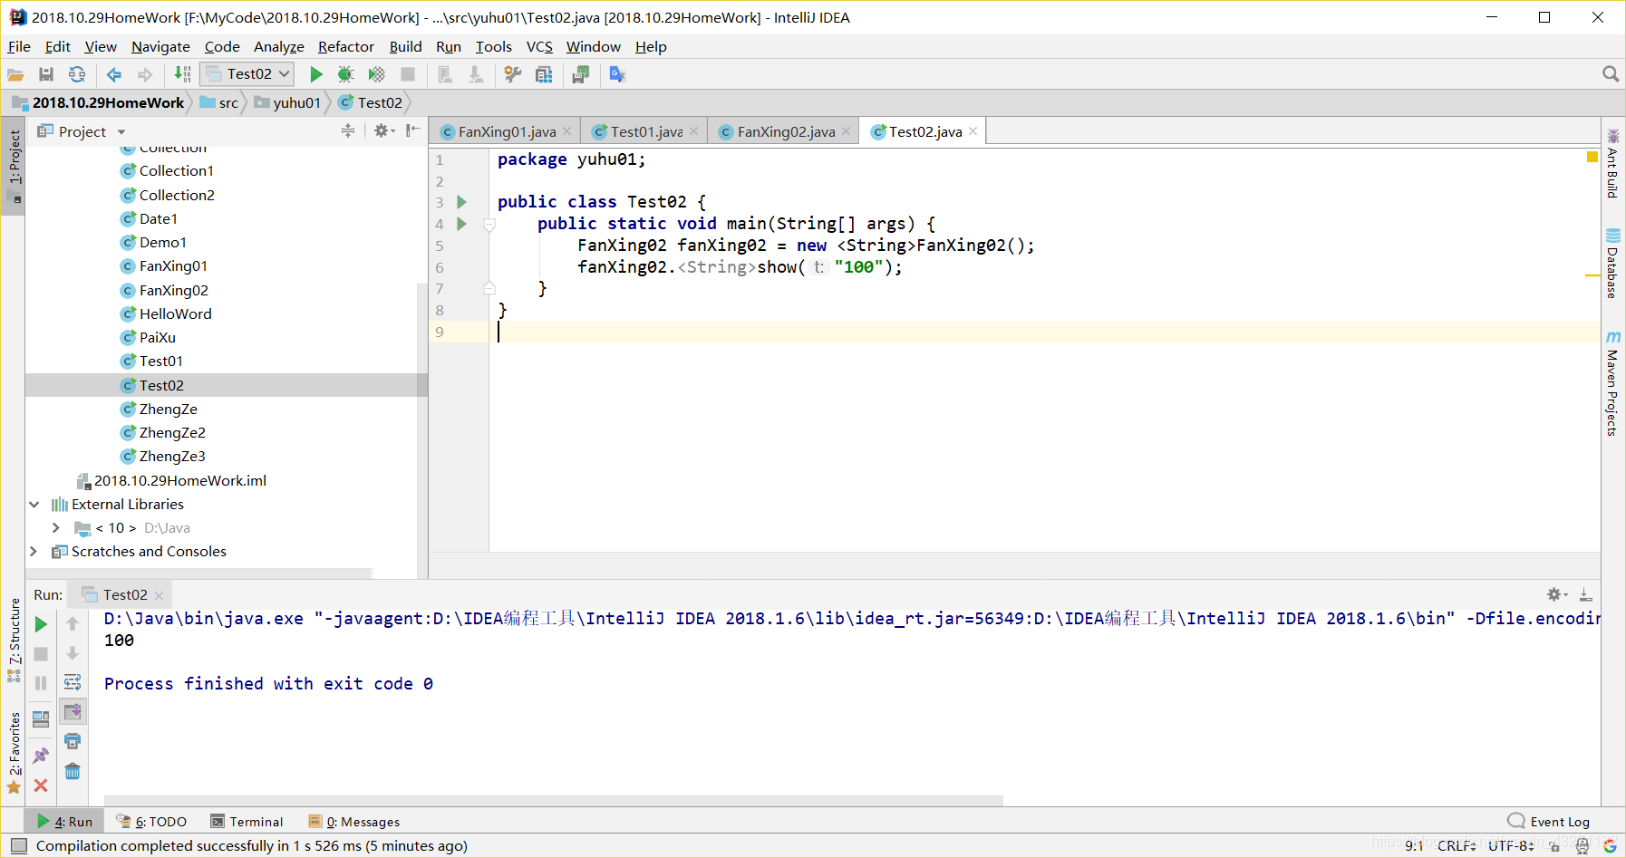Run with Coverage icon in toolbar
Screen dimensions: 1626x858
376,74
